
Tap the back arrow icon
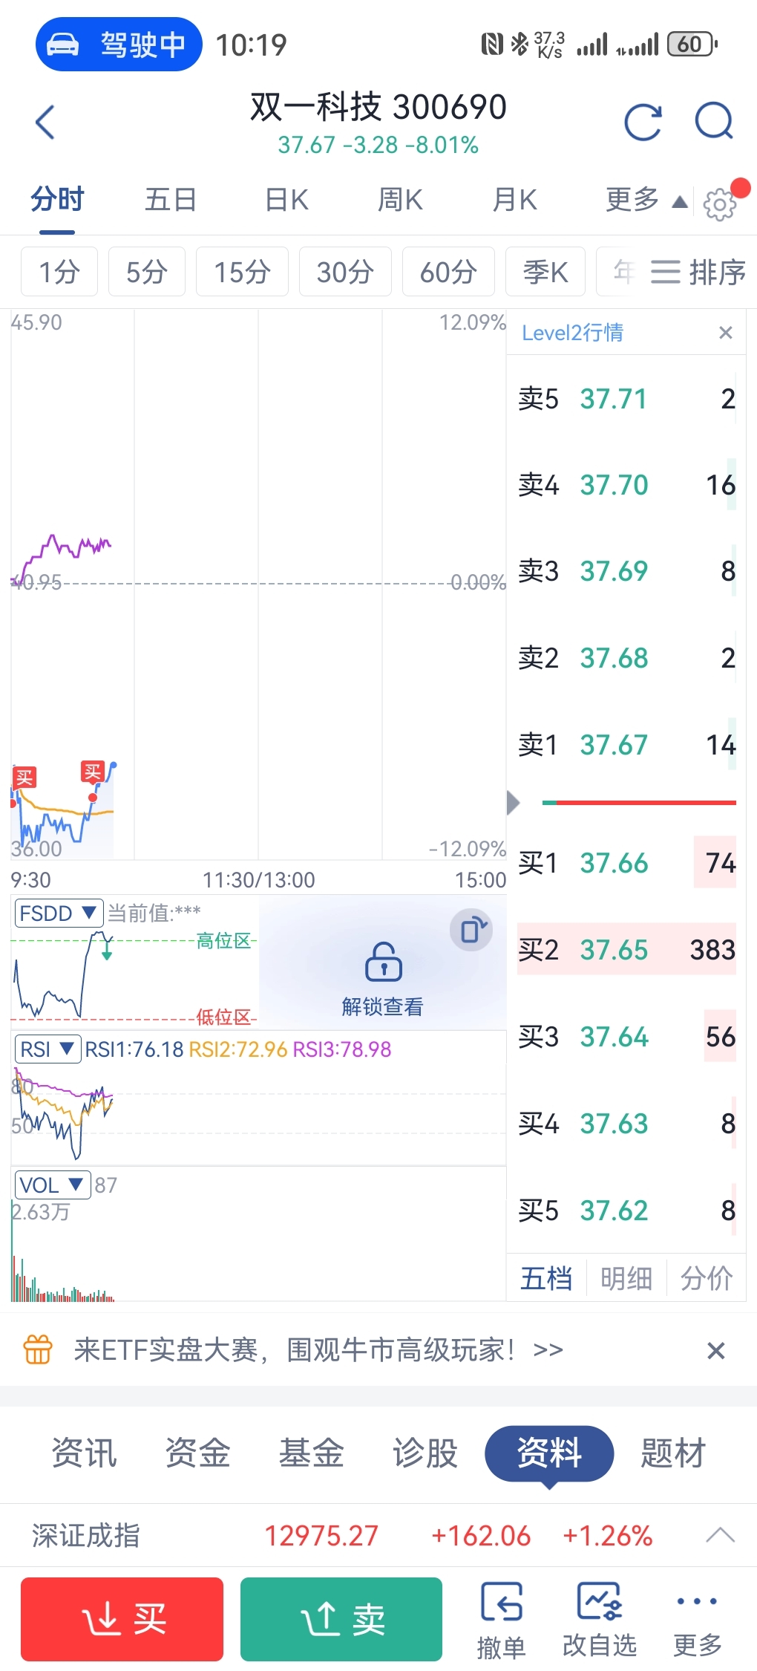46,123
